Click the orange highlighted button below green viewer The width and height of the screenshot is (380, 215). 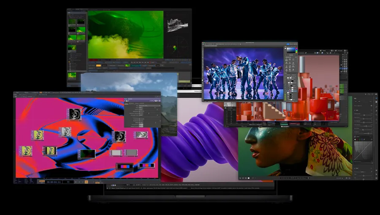(98, 65)
